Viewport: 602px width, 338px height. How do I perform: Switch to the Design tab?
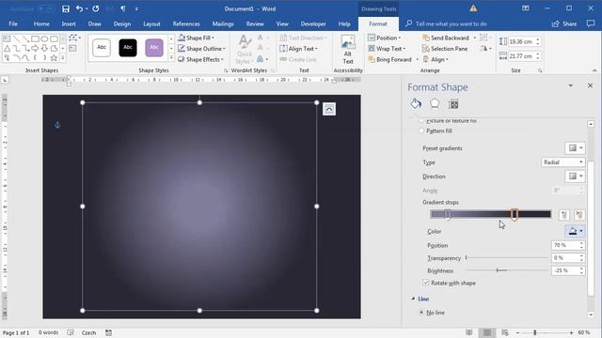122,23
